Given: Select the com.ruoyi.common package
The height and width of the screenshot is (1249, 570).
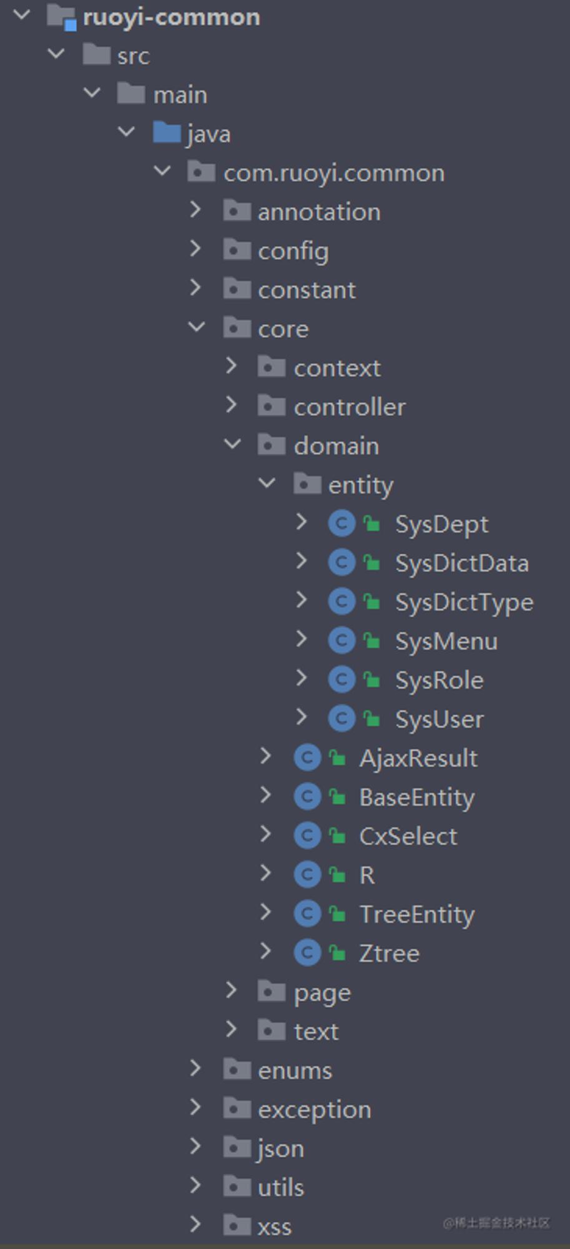Looking at the screenshot, I should 334,173.
